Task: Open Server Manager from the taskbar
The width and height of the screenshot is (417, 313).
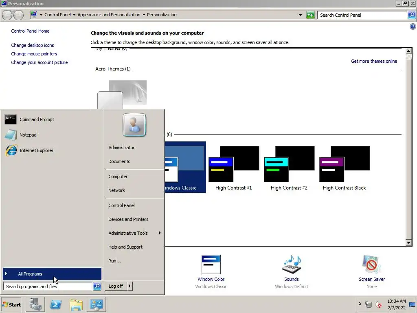Action: 35,304
